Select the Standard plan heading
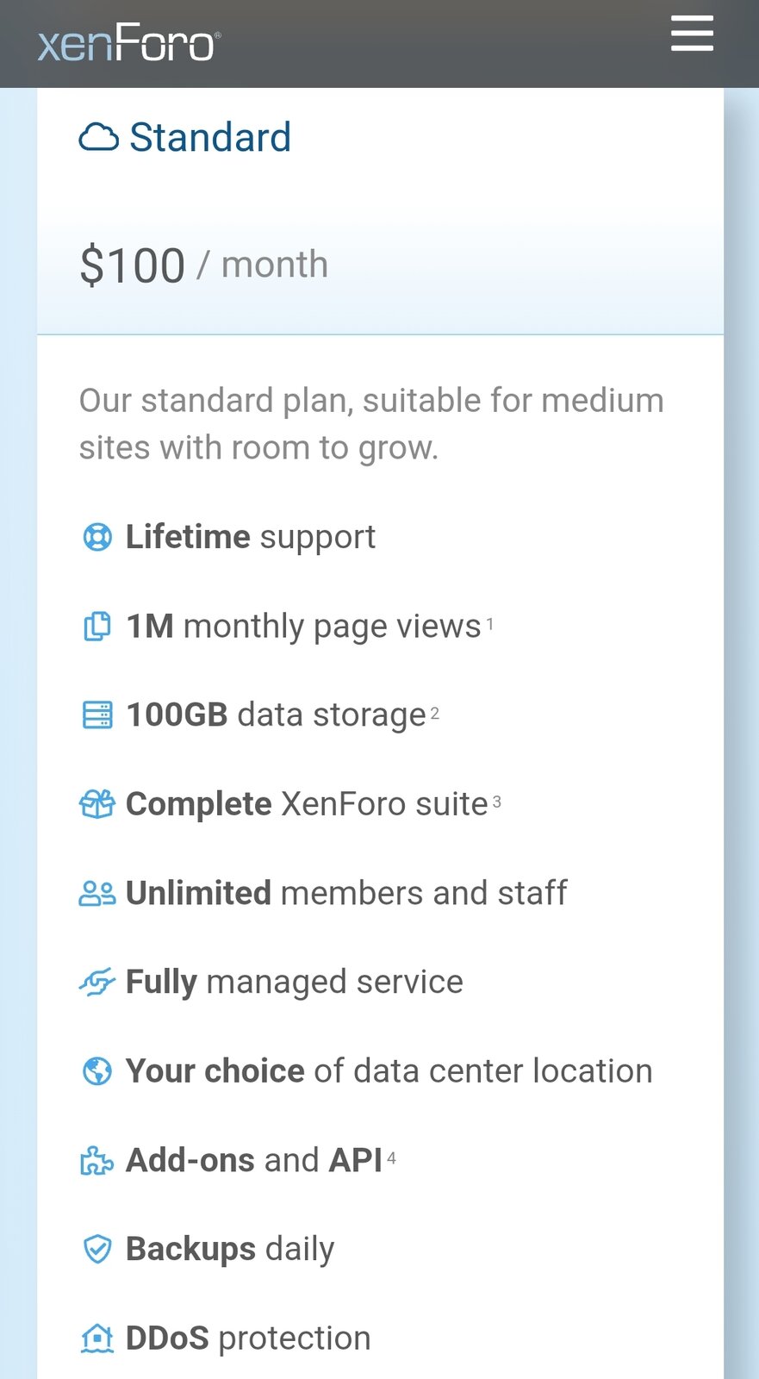 click(x=210, y=138)
